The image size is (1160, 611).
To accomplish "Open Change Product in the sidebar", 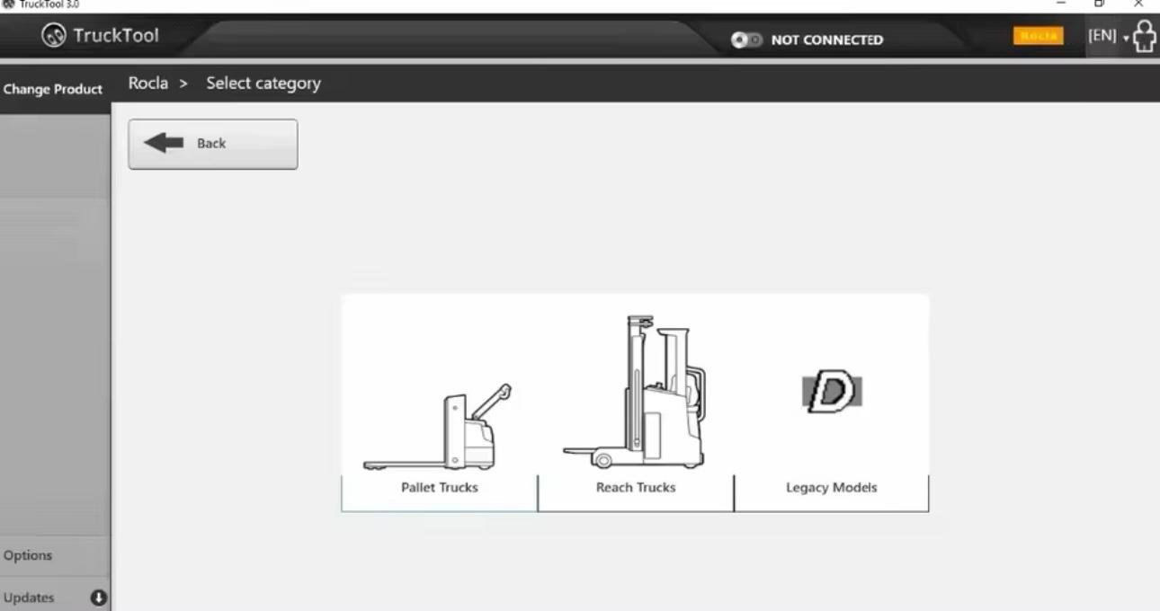I will pos(53,90).
